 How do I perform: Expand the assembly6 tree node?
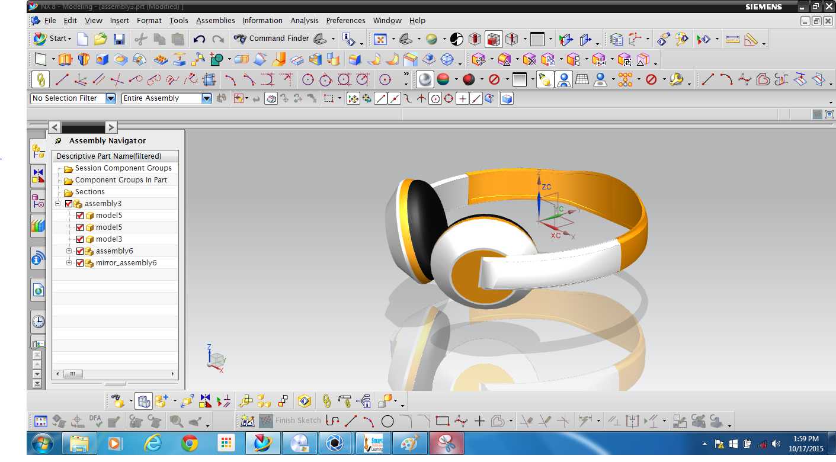(x=69, y=251)
